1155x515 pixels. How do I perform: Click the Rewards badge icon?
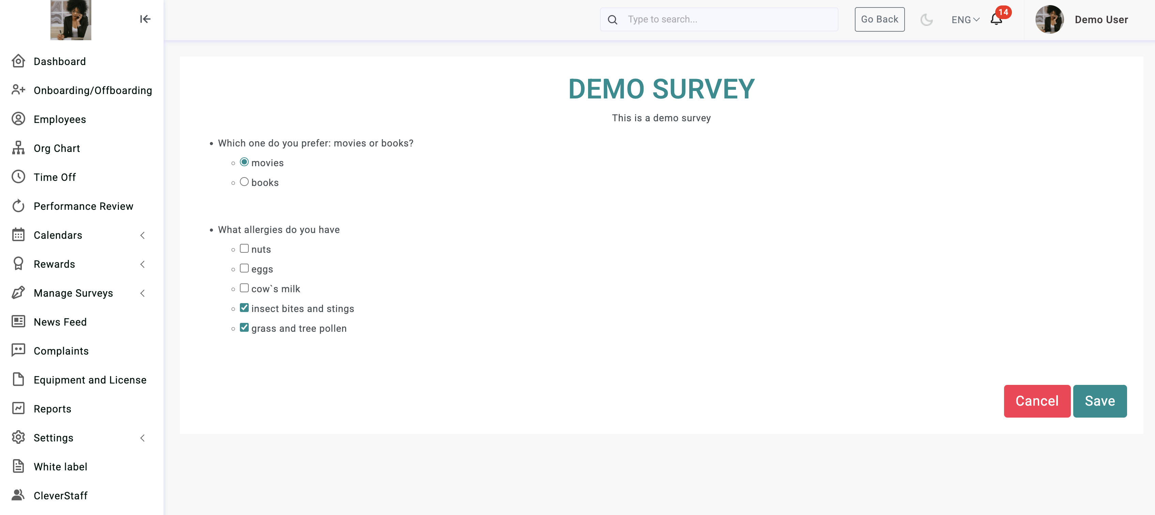(x=18, y=264)
